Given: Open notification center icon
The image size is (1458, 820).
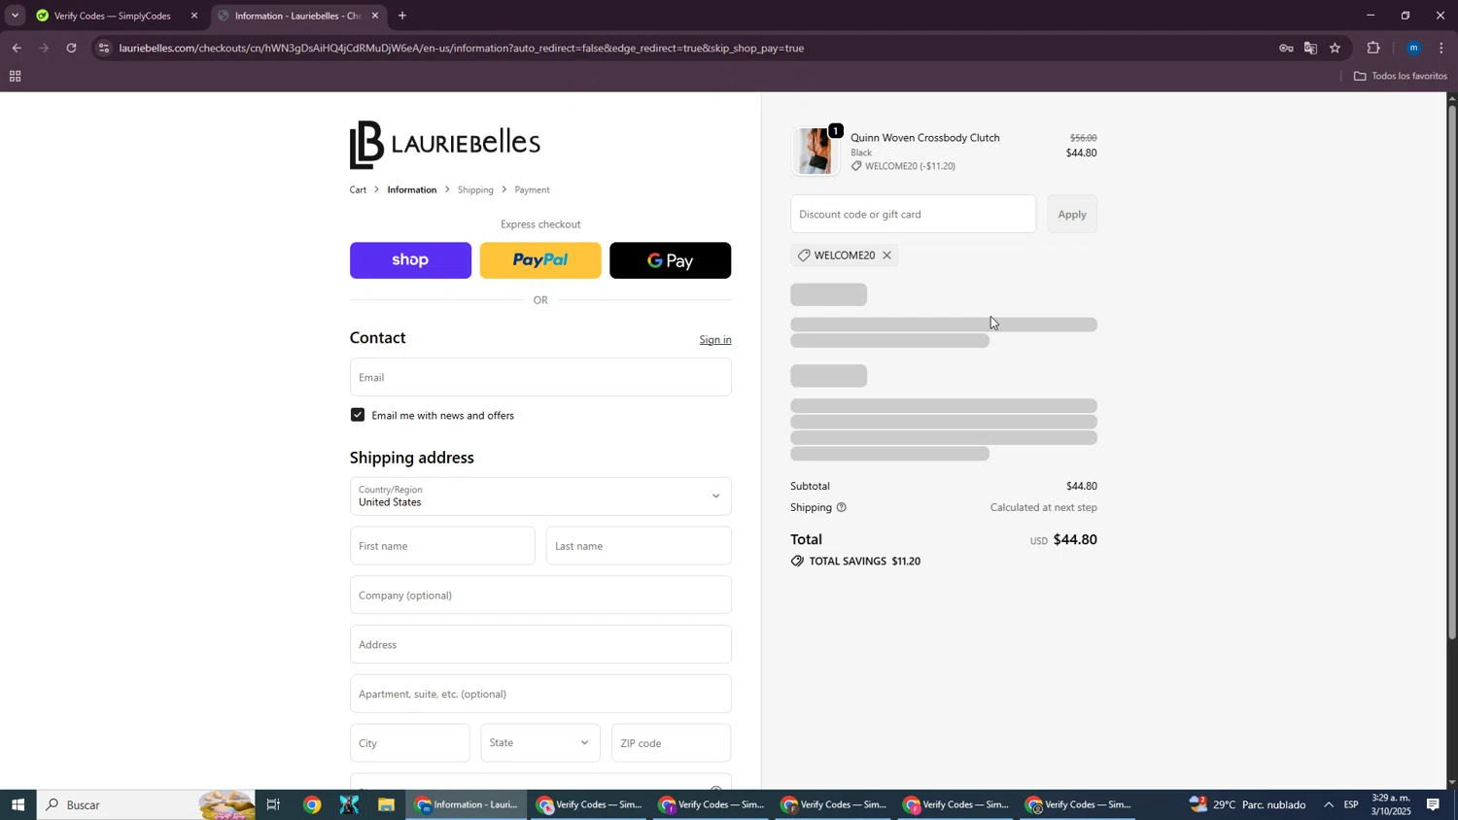Looking at the screenshot, I should (x=1434, y=804).
